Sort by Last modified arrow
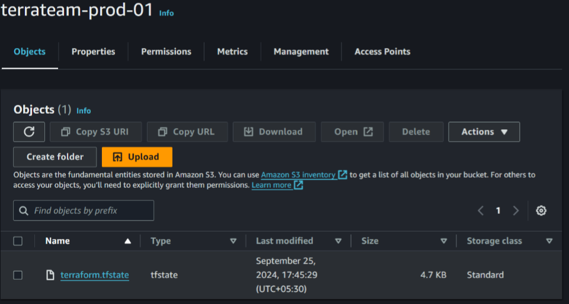The height and width of the screenshot is (304, 569). click(338, 241)
